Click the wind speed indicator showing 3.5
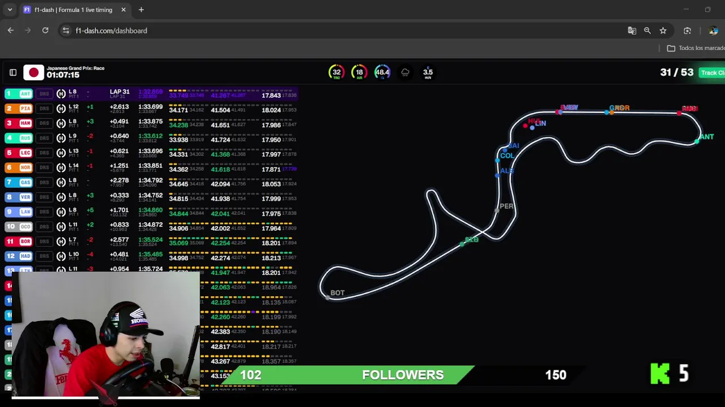The image size is (725, 407). point(428,72)
